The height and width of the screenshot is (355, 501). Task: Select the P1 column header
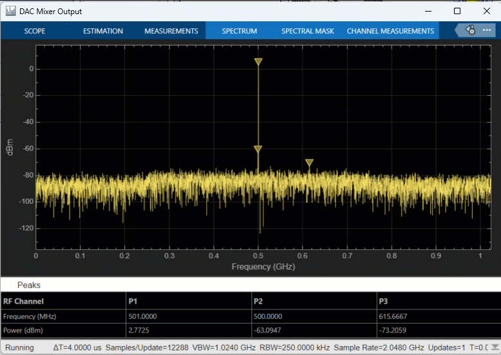tap(133, 300)
